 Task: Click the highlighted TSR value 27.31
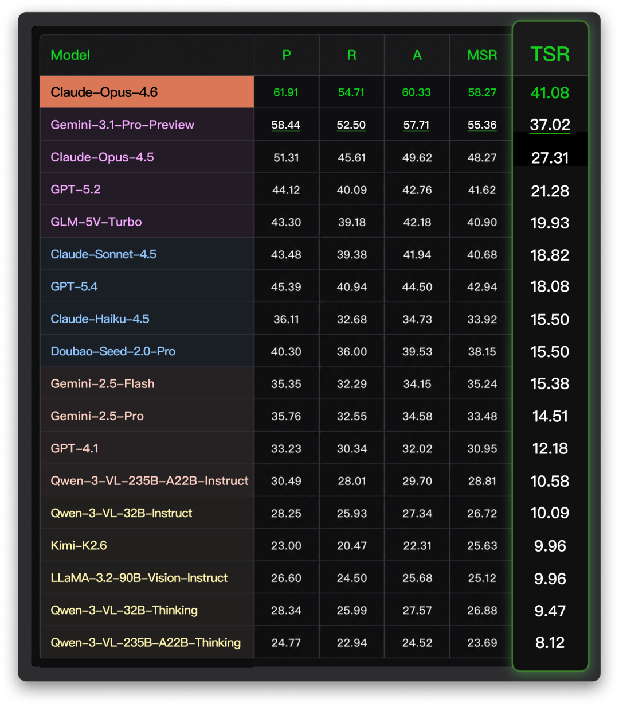pos(550,158)
